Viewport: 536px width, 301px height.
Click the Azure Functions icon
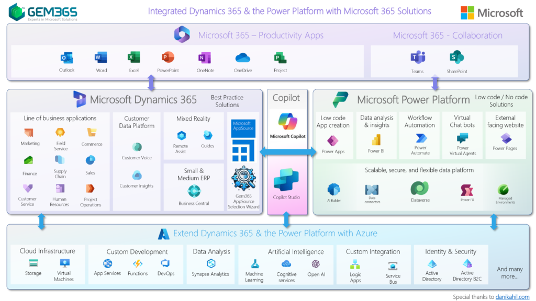138,263
